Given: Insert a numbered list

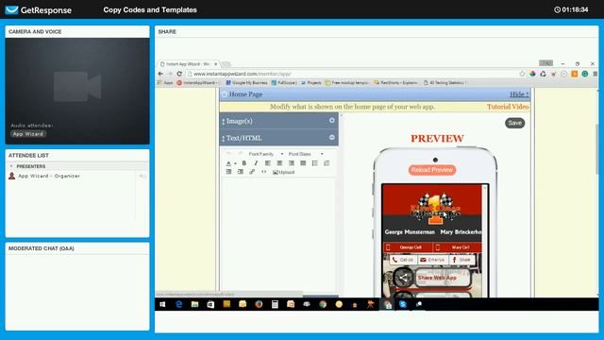Looking at the screenshot, I should point(327,163).
